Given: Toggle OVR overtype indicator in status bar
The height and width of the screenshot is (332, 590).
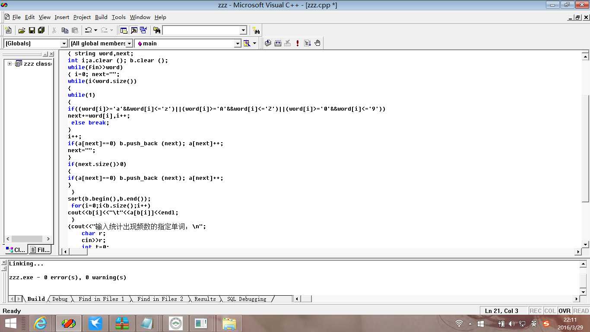Looking at the screenshot, I should point(564,311).
